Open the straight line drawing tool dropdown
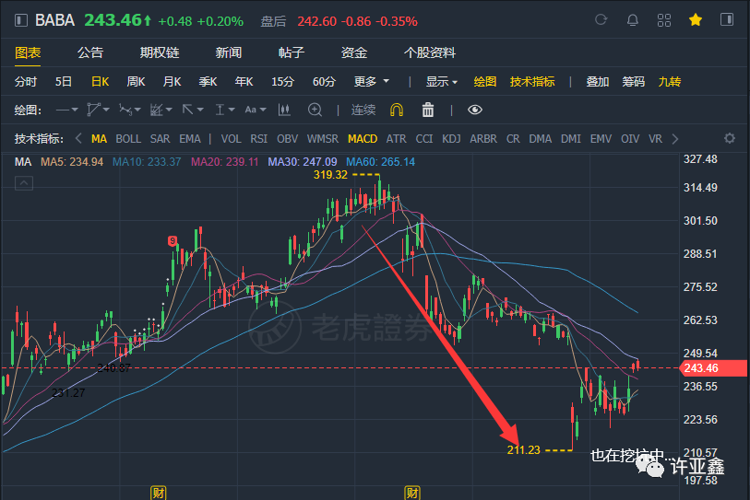 point(66,110)
